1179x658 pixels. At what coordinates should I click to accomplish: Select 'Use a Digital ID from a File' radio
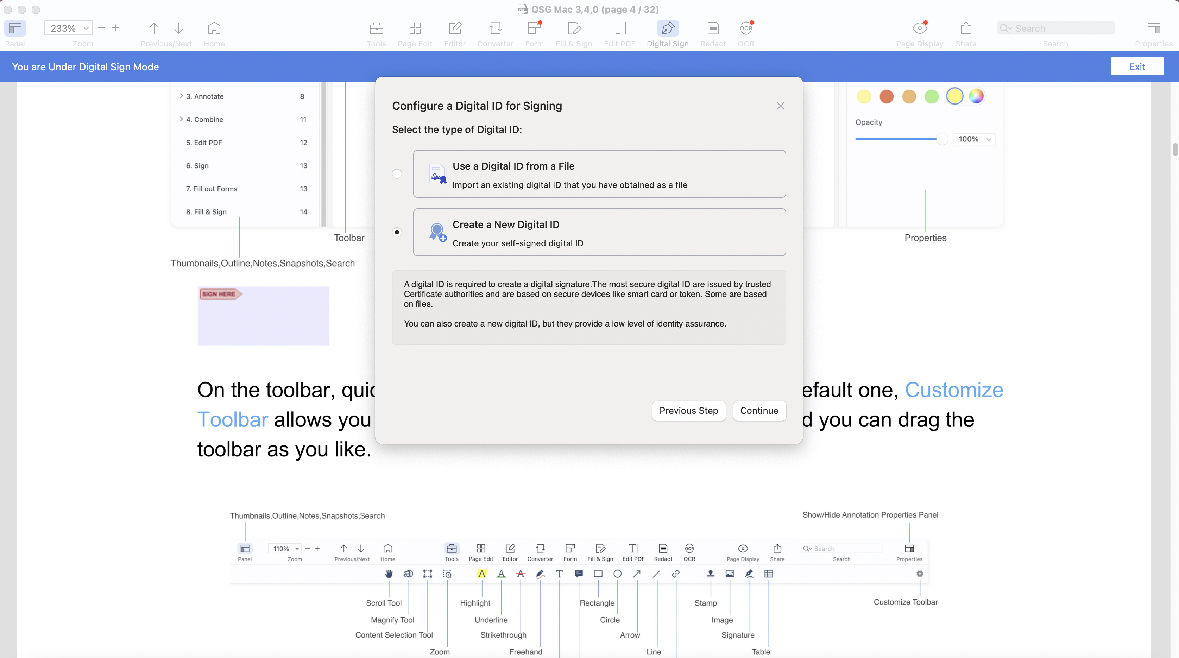(397, 174)
